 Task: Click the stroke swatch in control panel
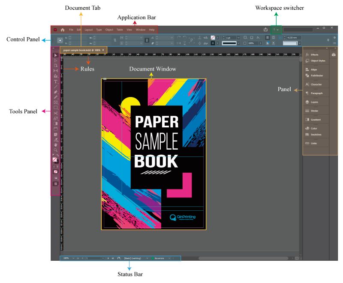click(x=213, y=43)
